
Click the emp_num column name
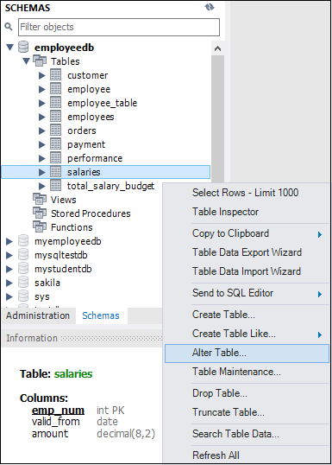(x=58, y=411)
